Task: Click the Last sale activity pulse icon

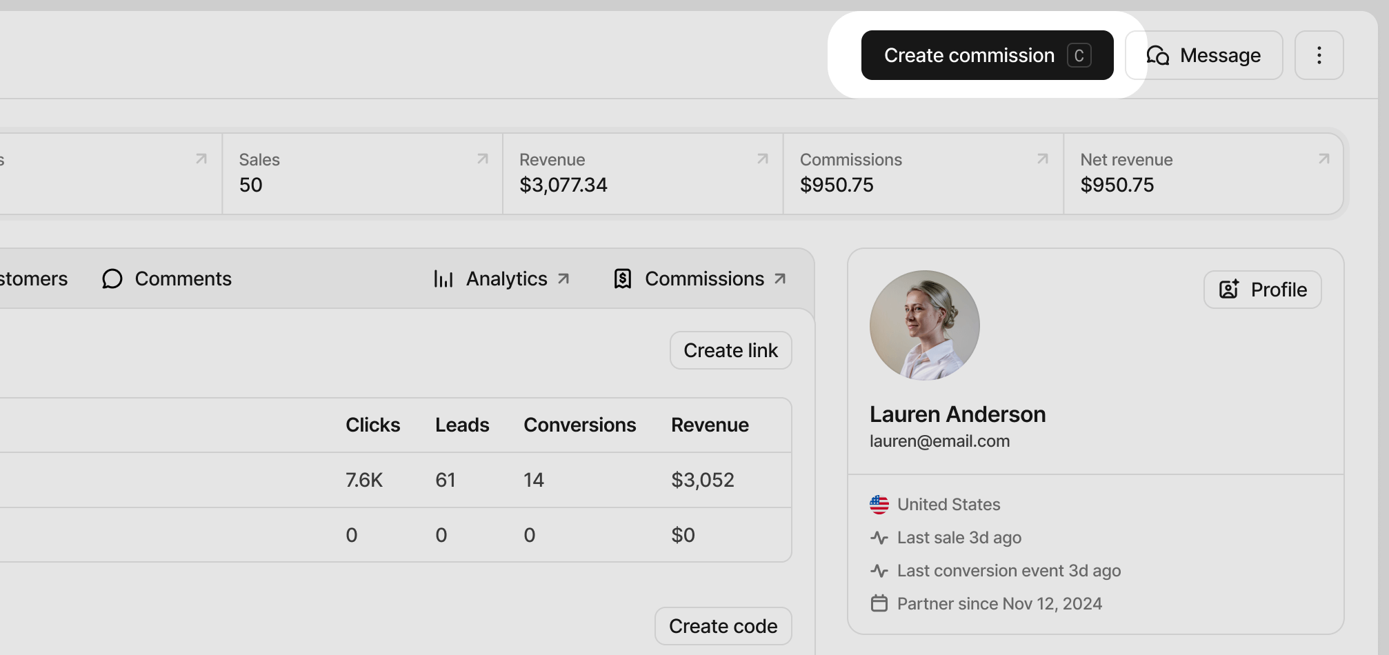Action: (x=879, y=538)
